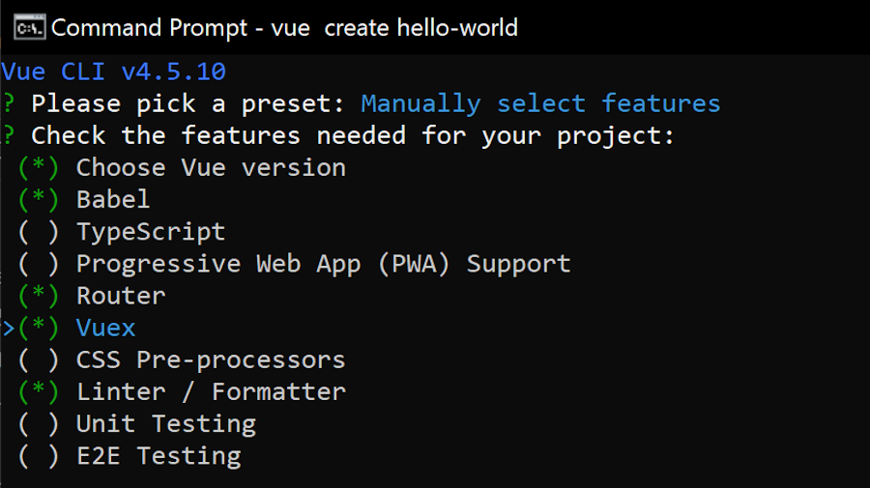Enable the TypeScript feature checkbox

39,232
